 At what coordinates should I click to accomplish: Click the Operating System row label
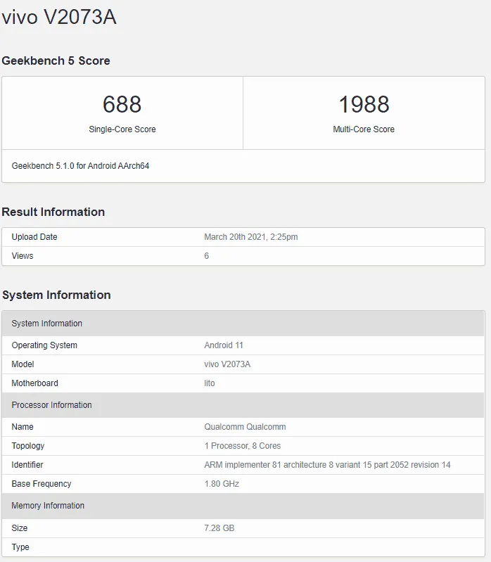pos(44,345)
